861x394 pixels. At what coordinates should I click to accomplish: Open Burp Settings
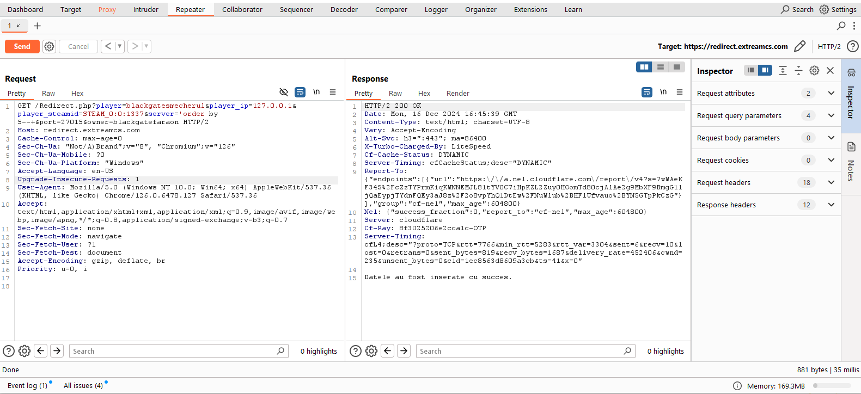coord(838,9)
